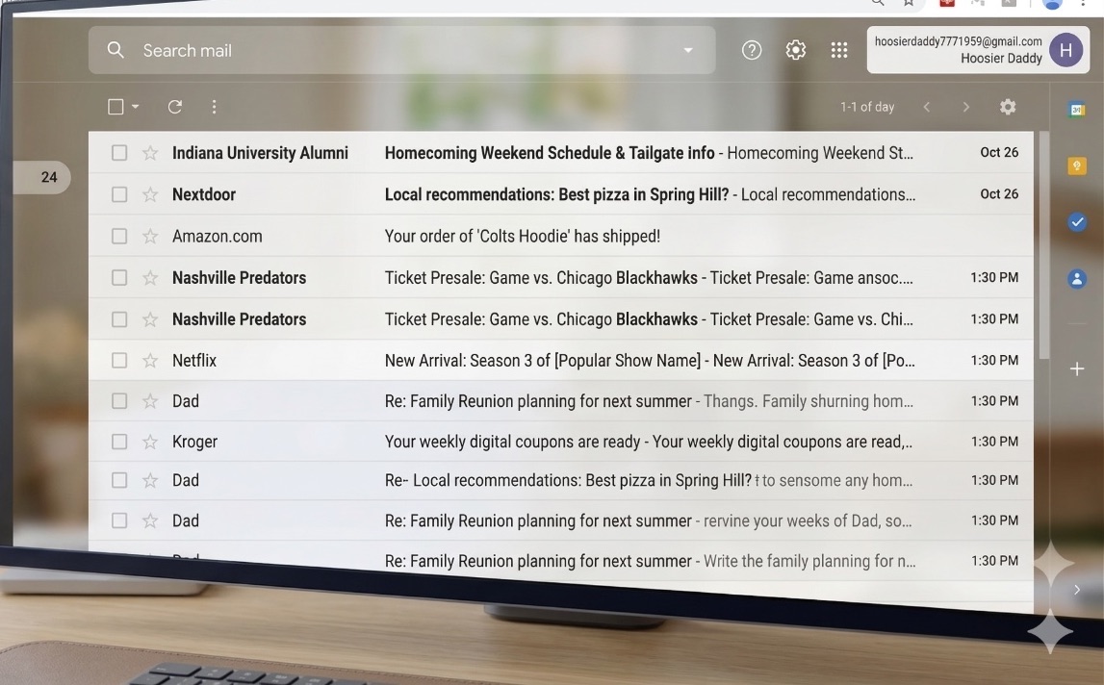1104x685 pixels.
Task: Open Gmail Support help icon
Action: tap(752, 50)
